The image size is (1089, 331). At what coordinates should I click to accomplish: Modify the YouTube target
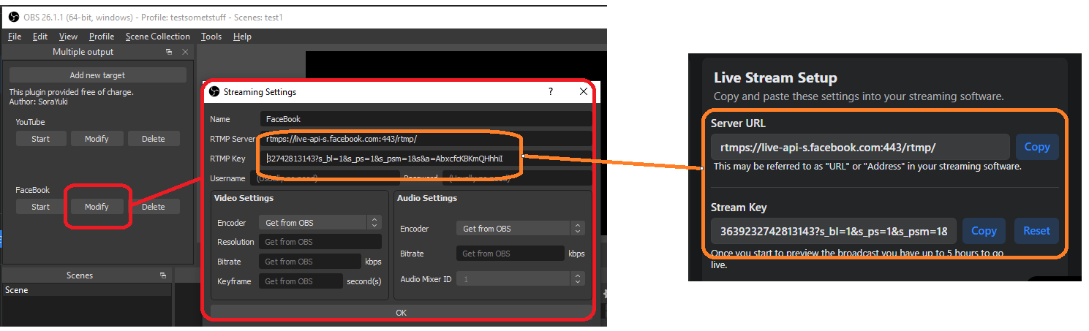coord(97,139)
